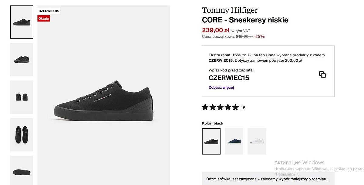Image resolution: width=364 pixels, height=185 pixels.
Task: Open the Zobacz więcej link
Action: pos(221,88)
